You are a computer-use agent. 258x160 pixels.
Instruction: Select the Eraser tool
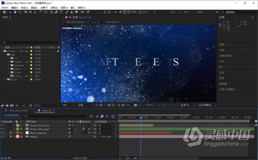coord(76,12)
